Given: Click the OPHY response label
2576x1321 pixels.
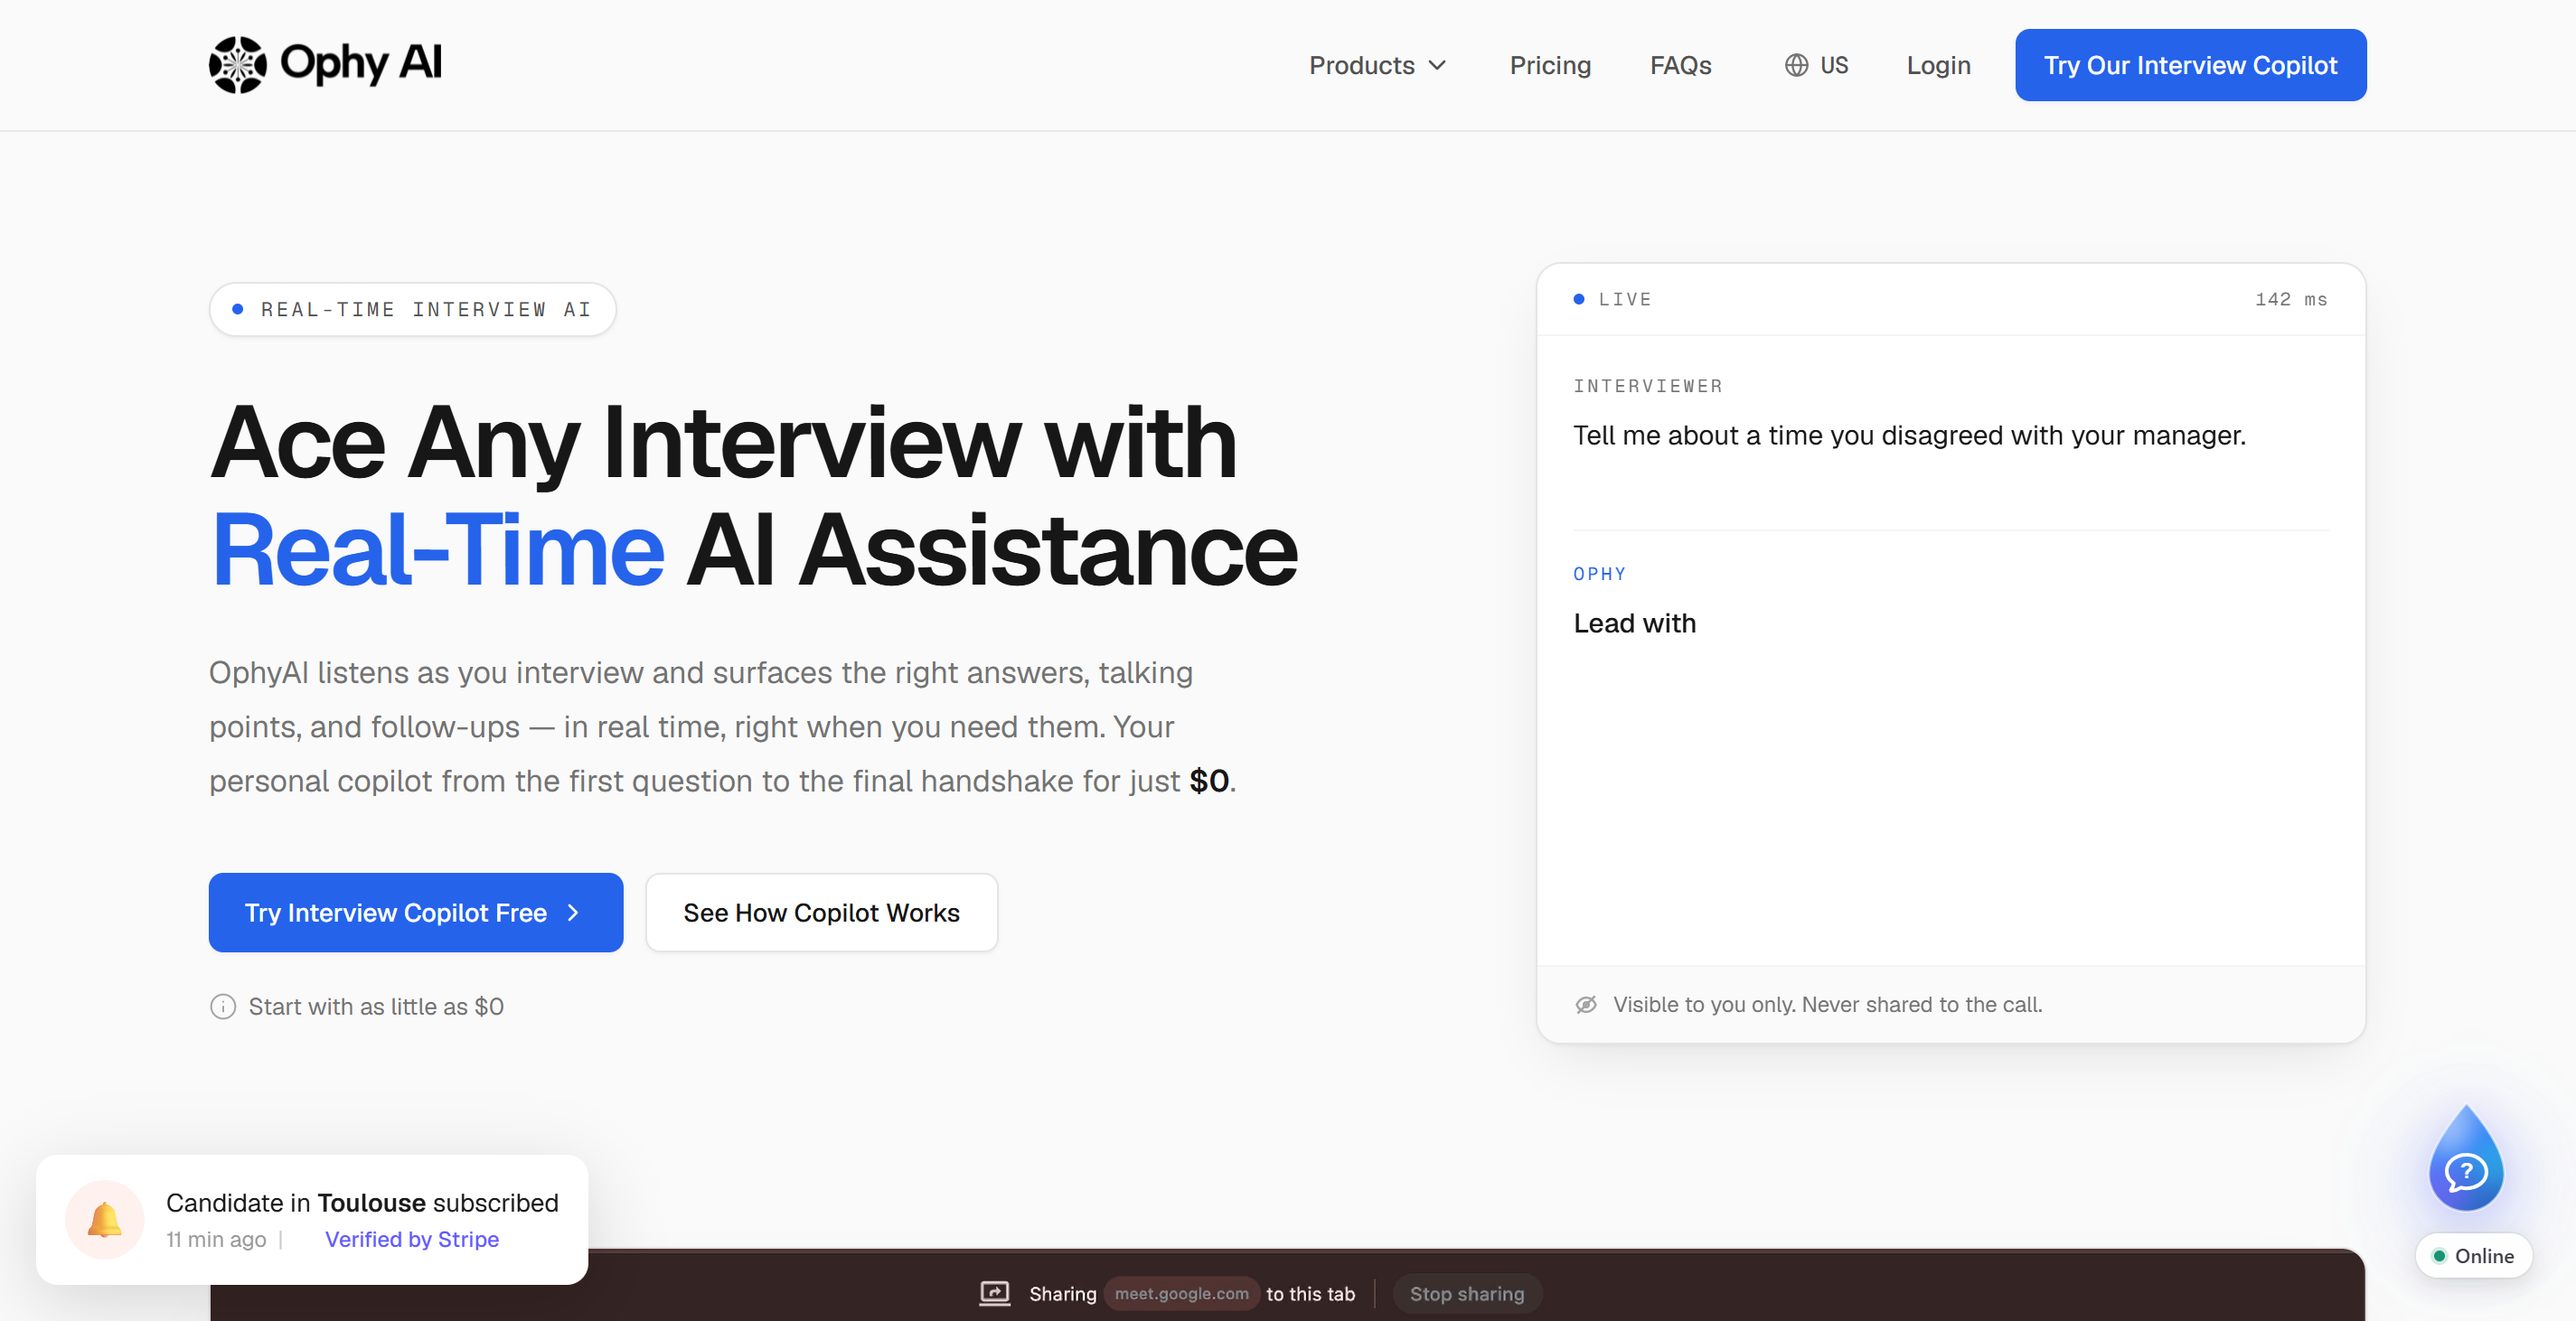Looking at the screenshot, I should tap(1598, 574).
